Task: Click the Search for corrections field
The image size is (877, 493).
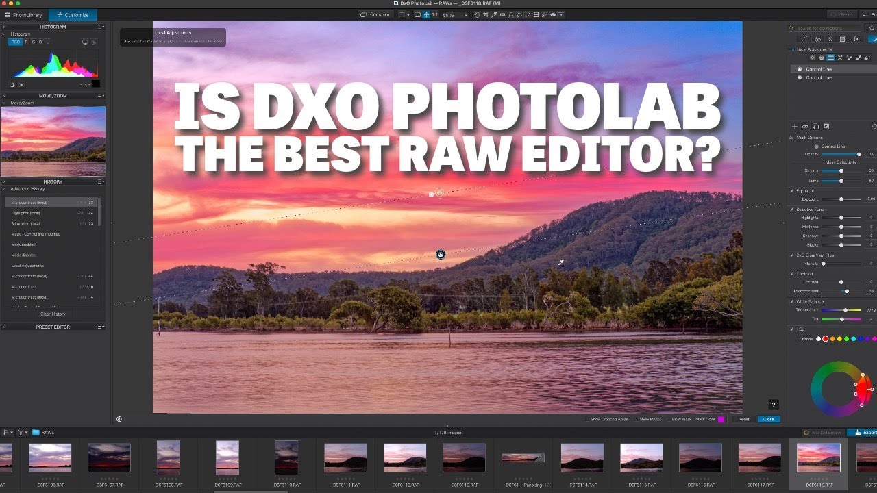Action: [x=826, y=28]
